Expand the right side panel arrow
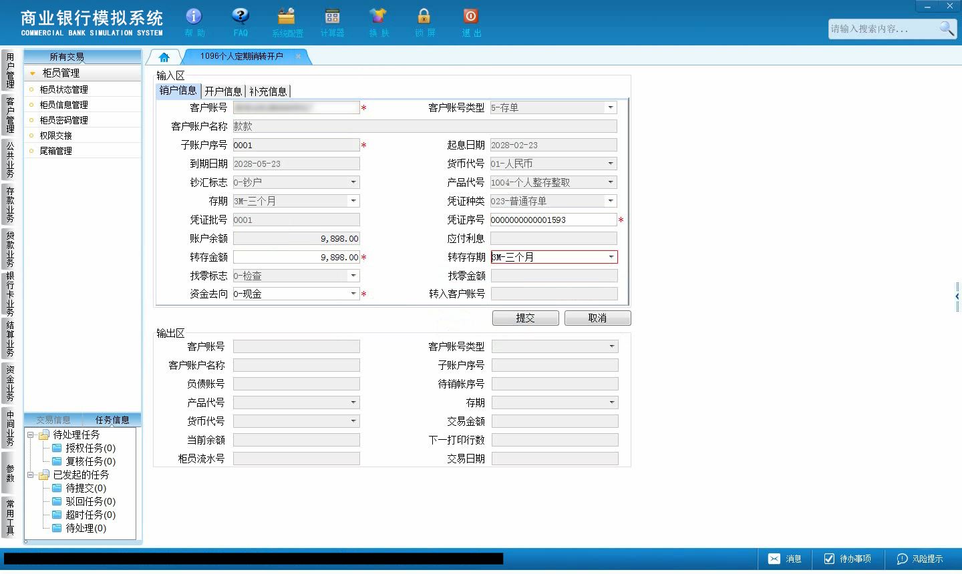The image size is (962, 574). pos(957,296)
